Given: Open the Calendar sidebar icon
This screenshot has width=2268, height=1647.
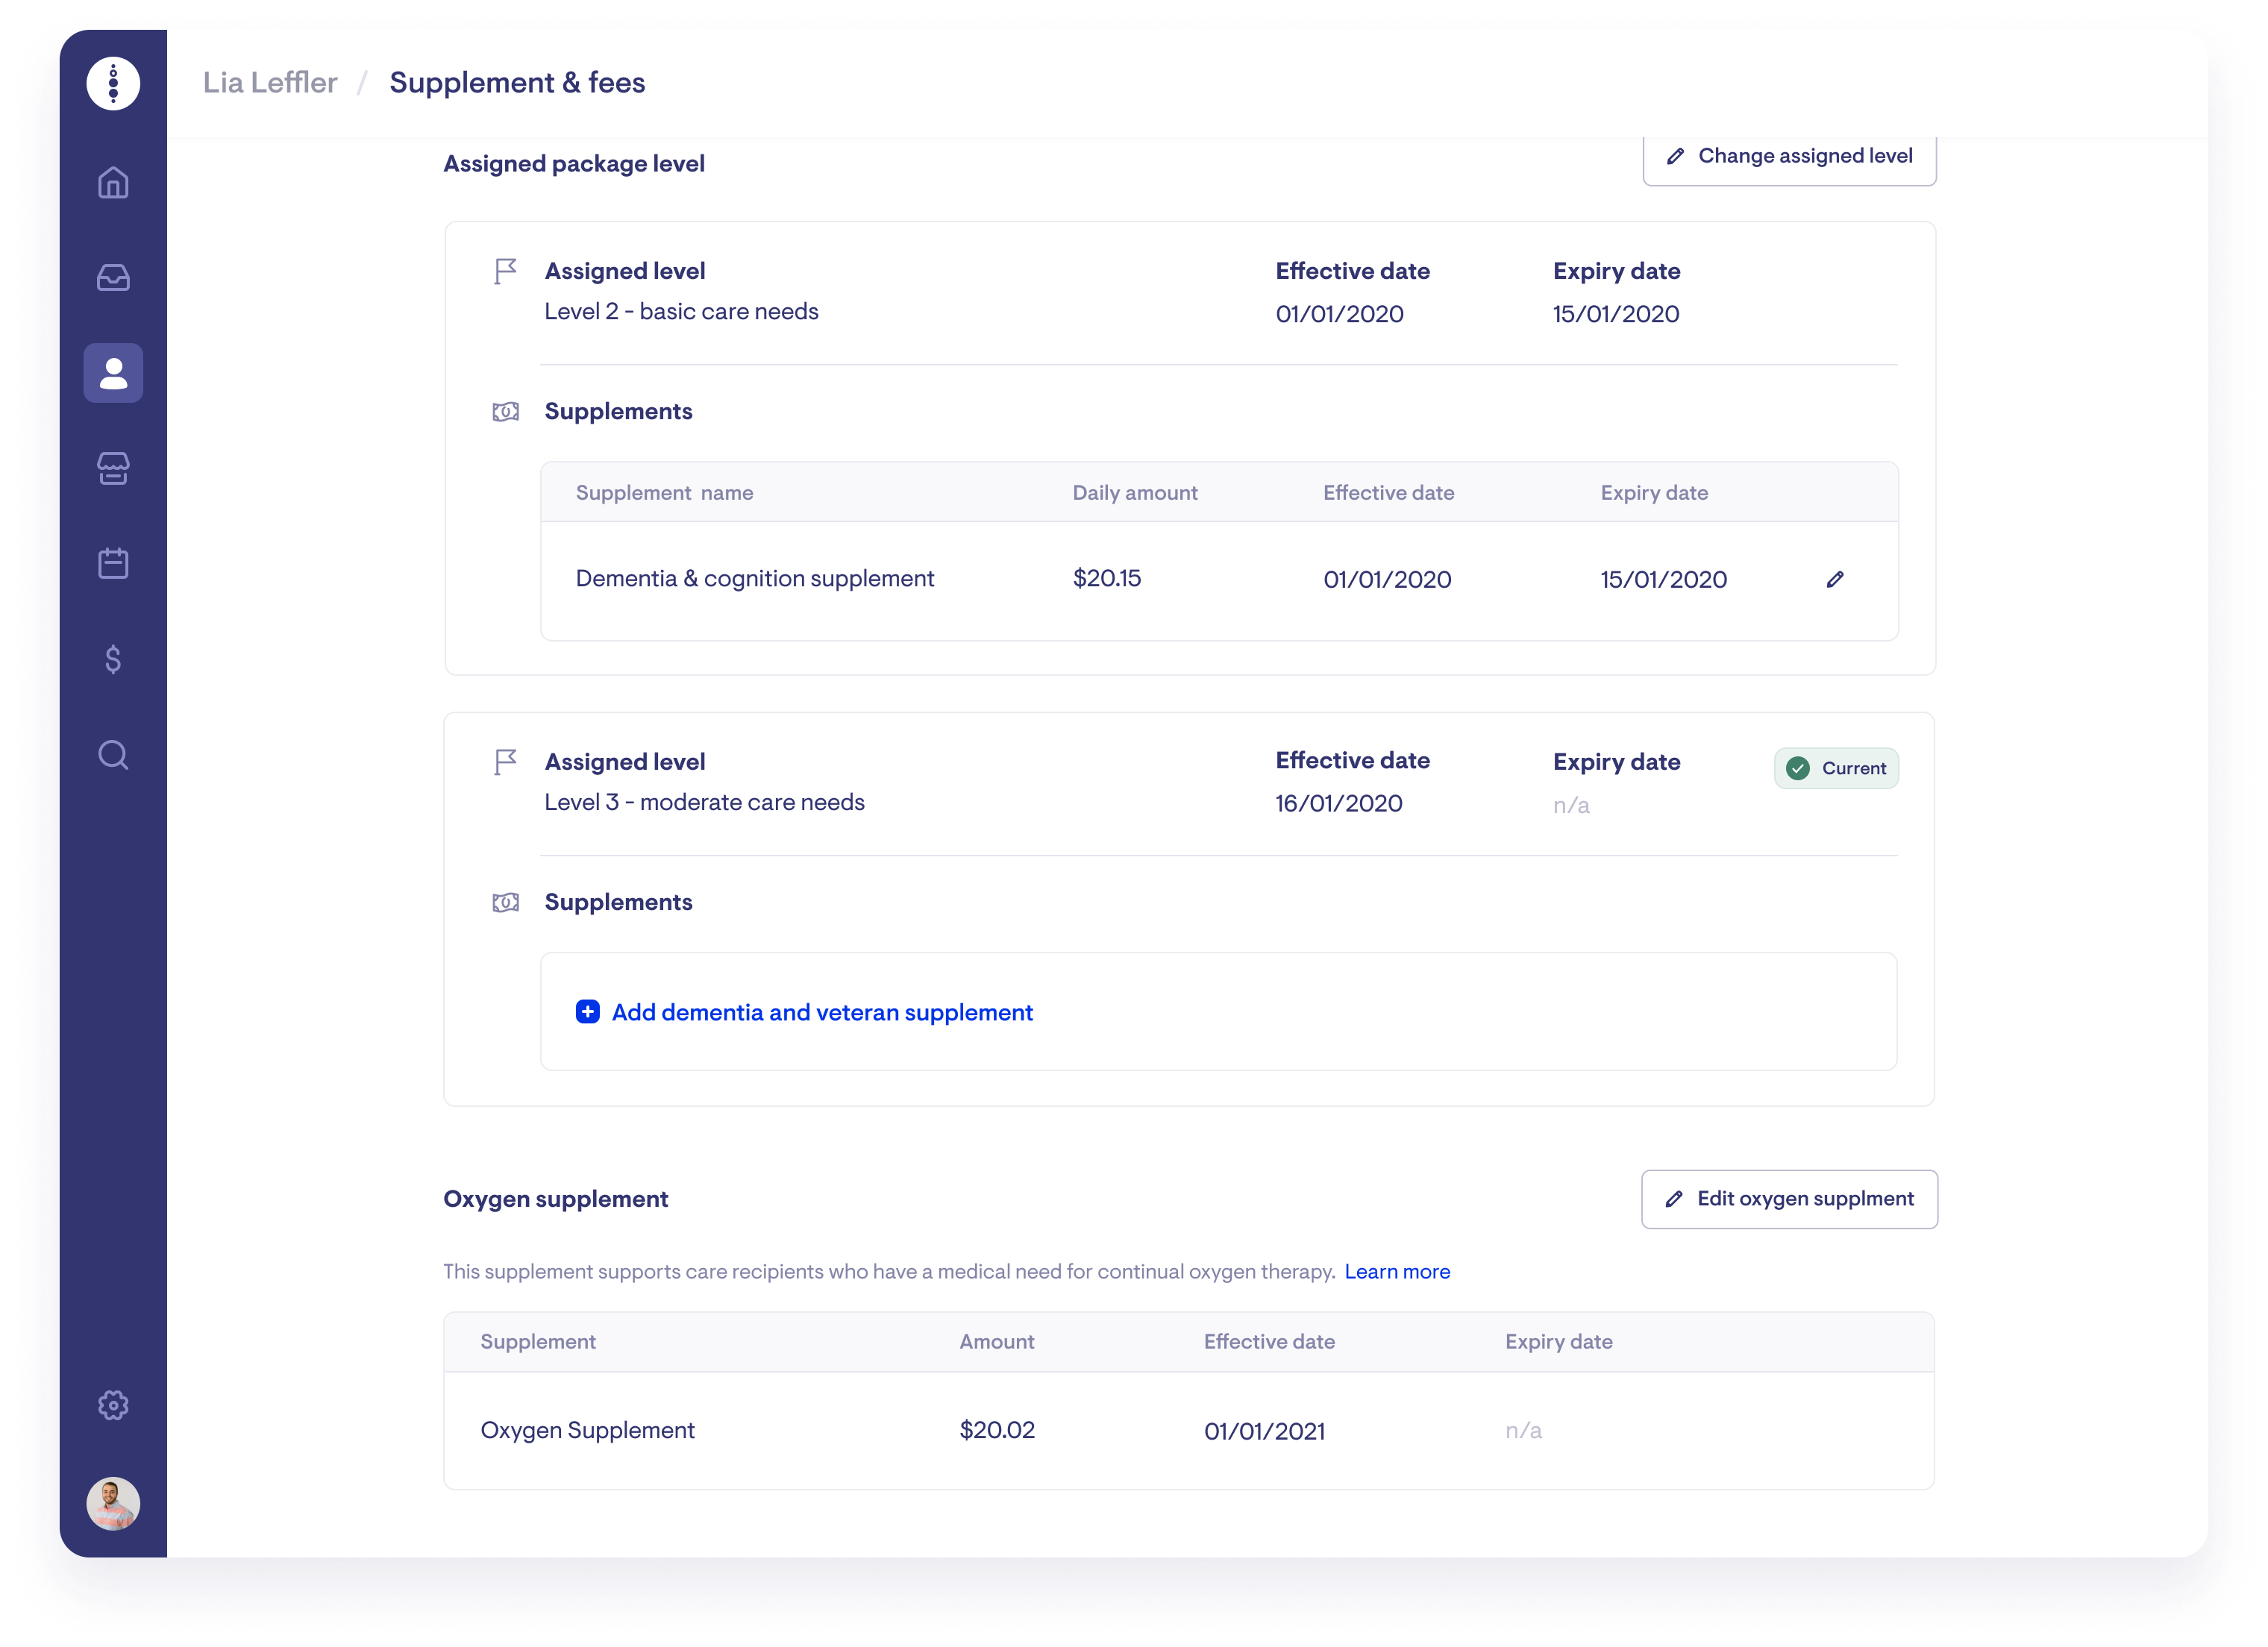Looking at the screenshot, I should [113, 563].
